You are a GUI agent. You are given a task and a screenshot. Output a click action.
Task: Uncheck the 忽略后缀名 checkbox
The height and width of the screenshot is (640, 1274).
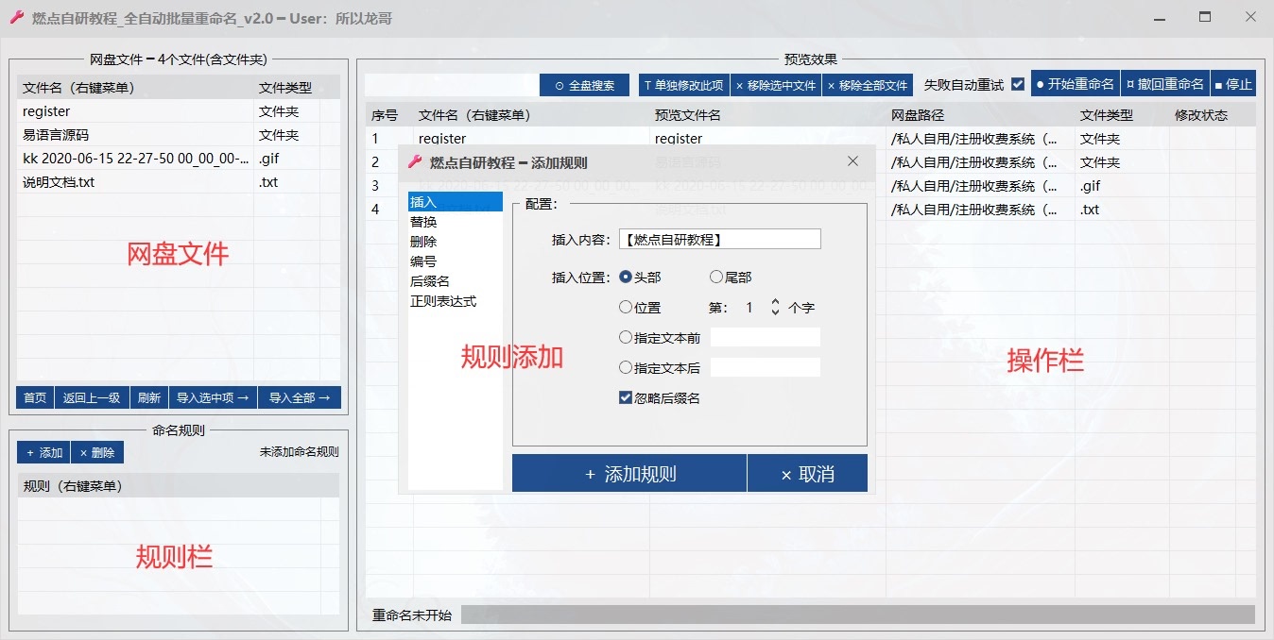pyautogui.click(x=625, y=398)
